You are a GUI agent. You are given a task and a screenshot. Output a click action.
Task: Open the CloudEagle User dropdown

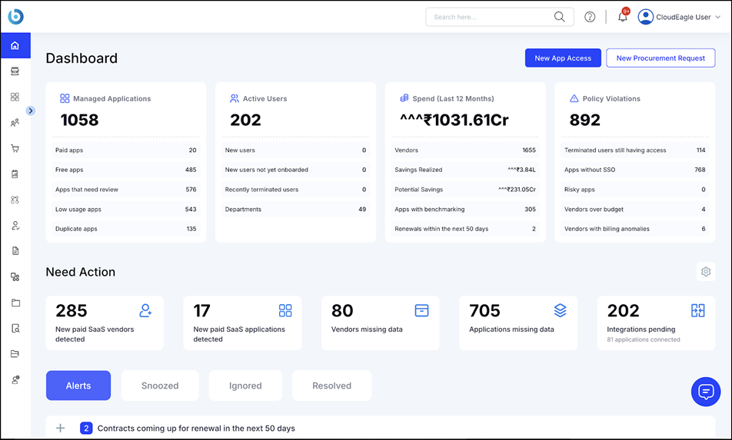coord(680,17)
